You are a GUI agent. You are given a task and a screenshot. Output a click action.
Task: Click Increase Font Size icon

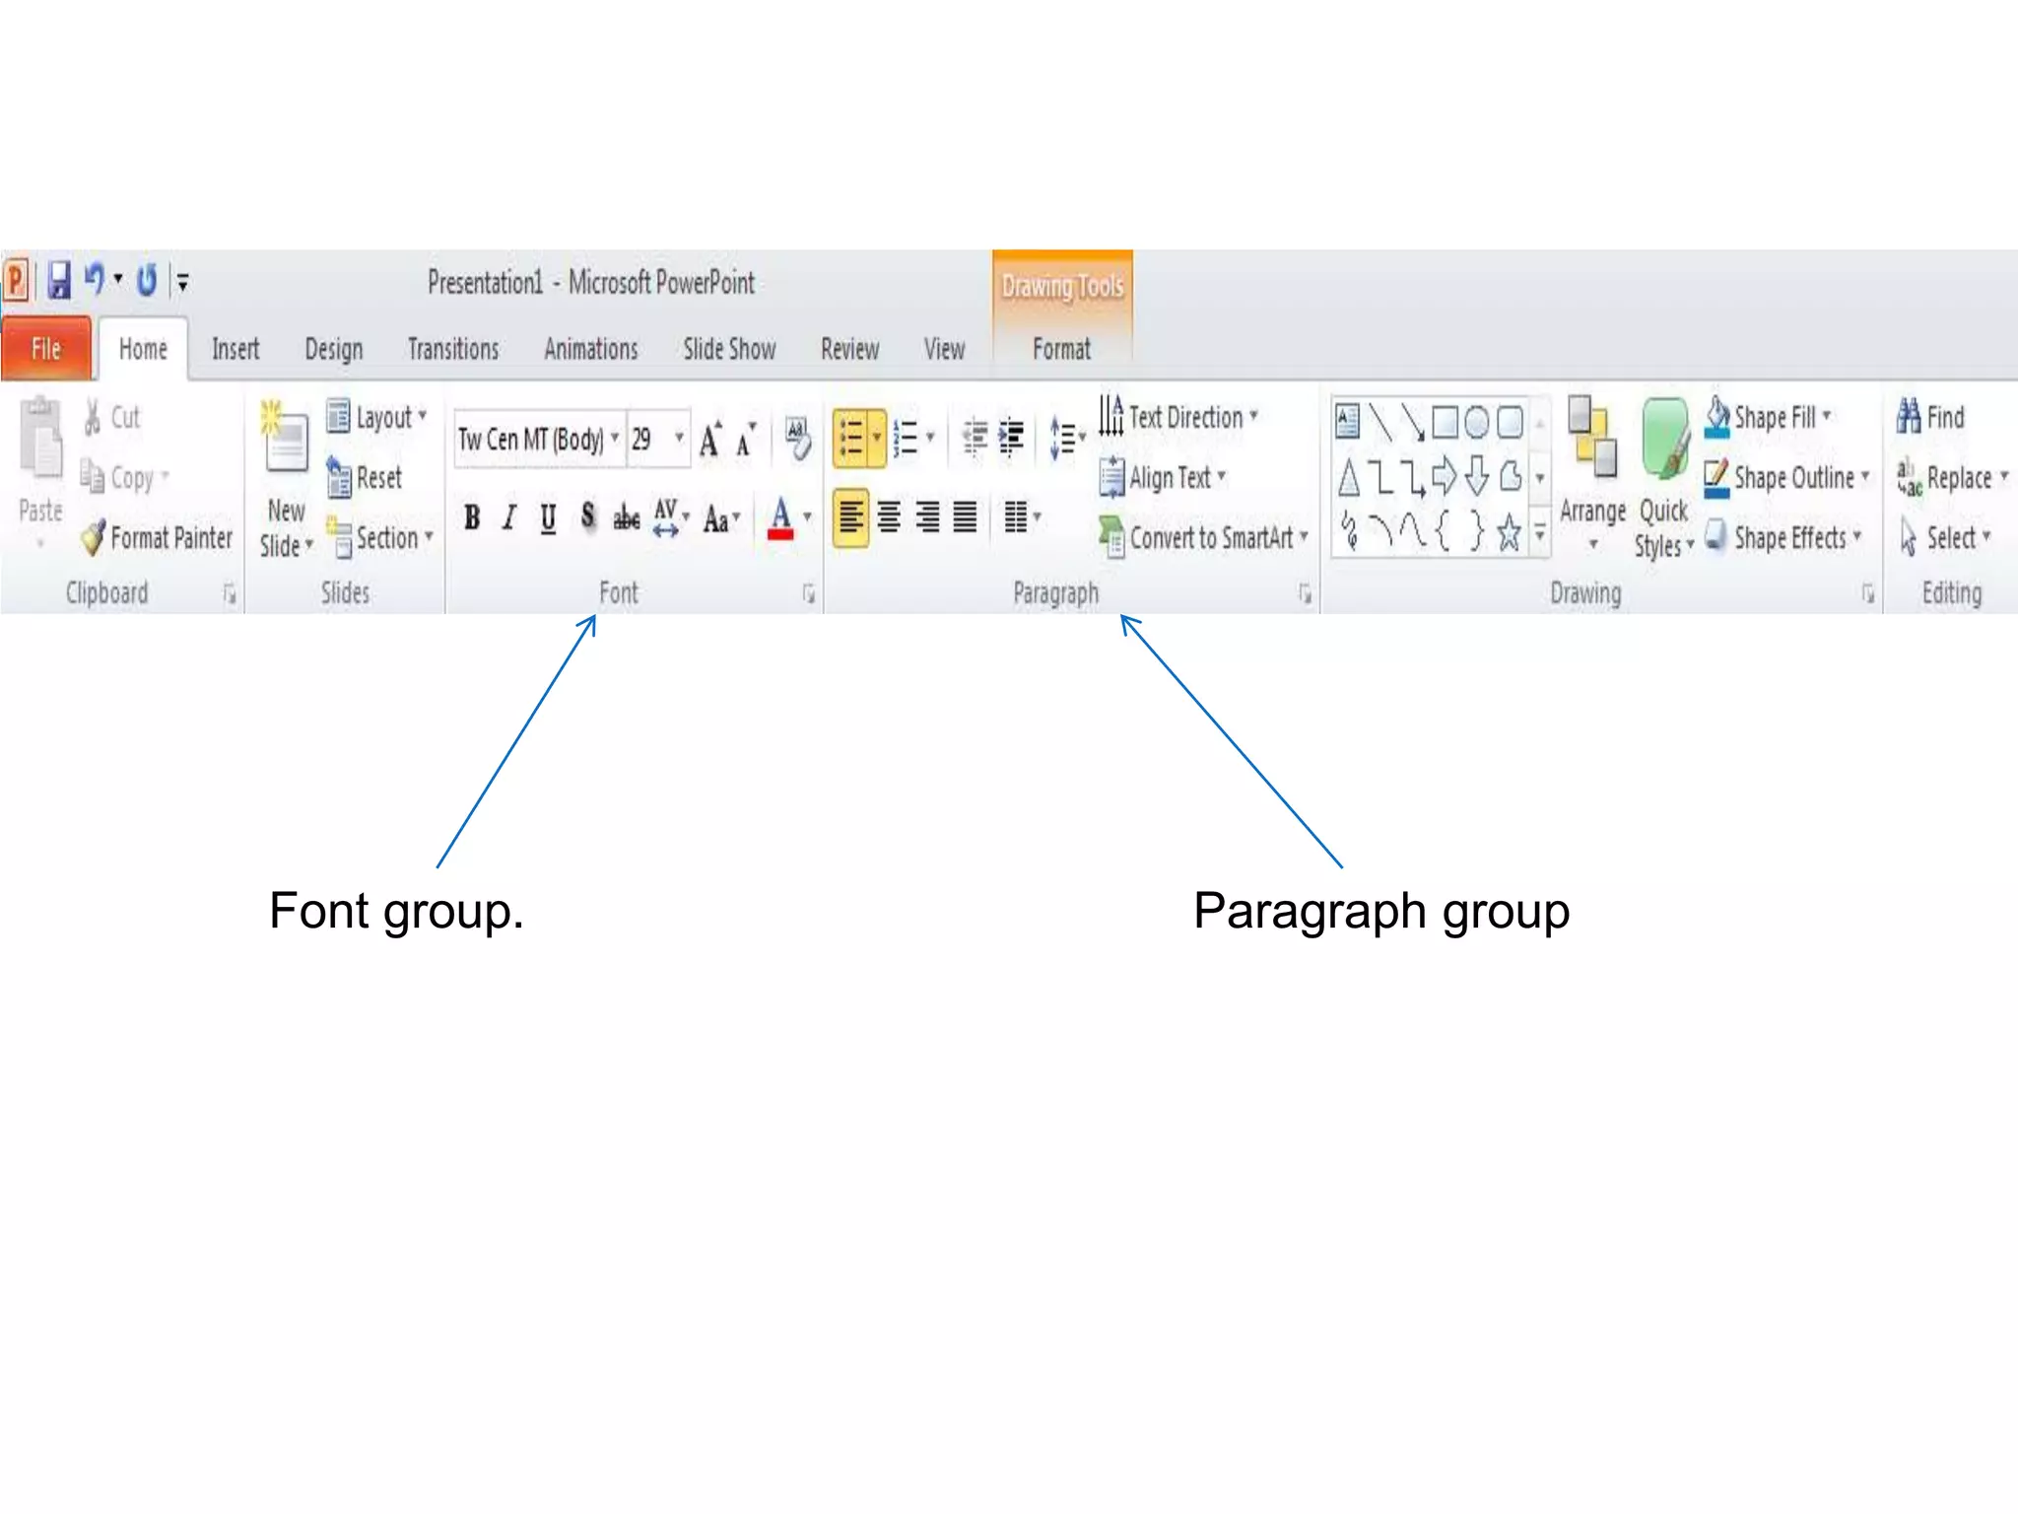coord(710,439)
